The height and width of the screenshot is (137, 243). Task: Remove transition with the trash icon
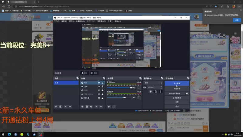156,92
